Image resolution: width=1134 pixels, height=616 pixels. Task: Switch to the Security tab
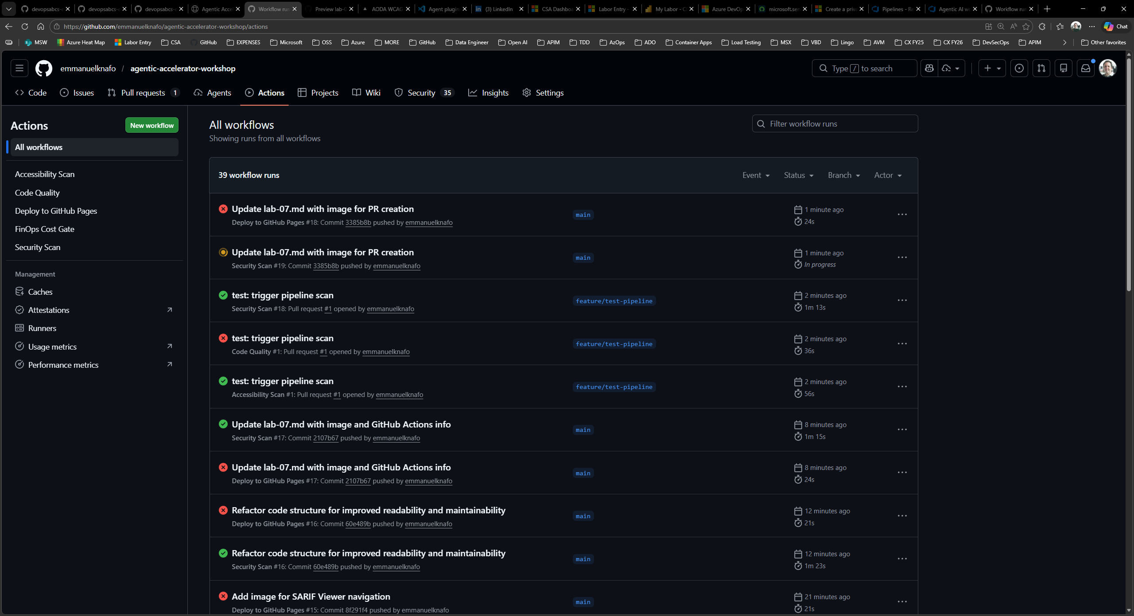[x=422, y=92]
